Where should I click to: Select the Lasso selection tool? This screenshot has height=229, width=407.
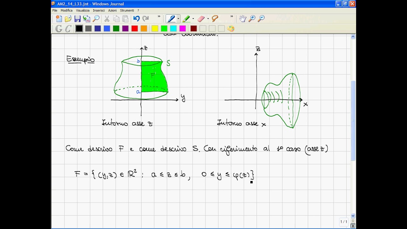pyautogui.click(x=215, y=19)
